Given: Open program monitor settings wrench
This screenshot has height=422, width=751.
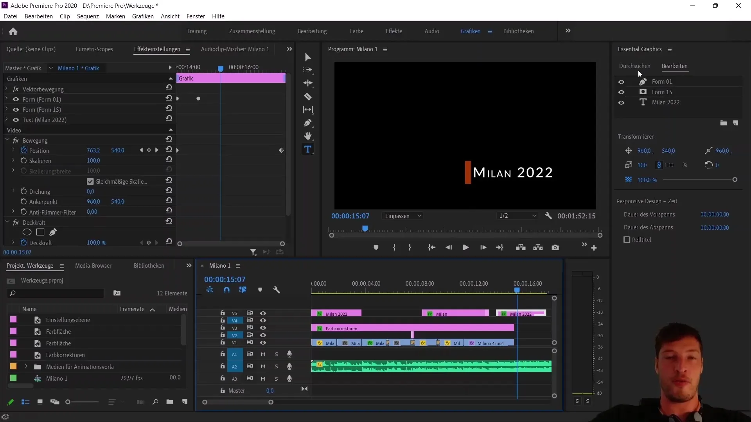Looking at the screenshot, I should (x=548, y=216).
